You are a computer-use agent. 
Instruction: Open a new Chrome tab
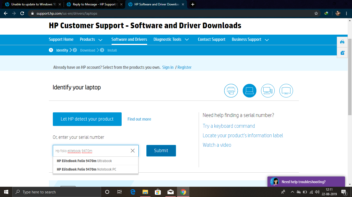pos(192,4)
